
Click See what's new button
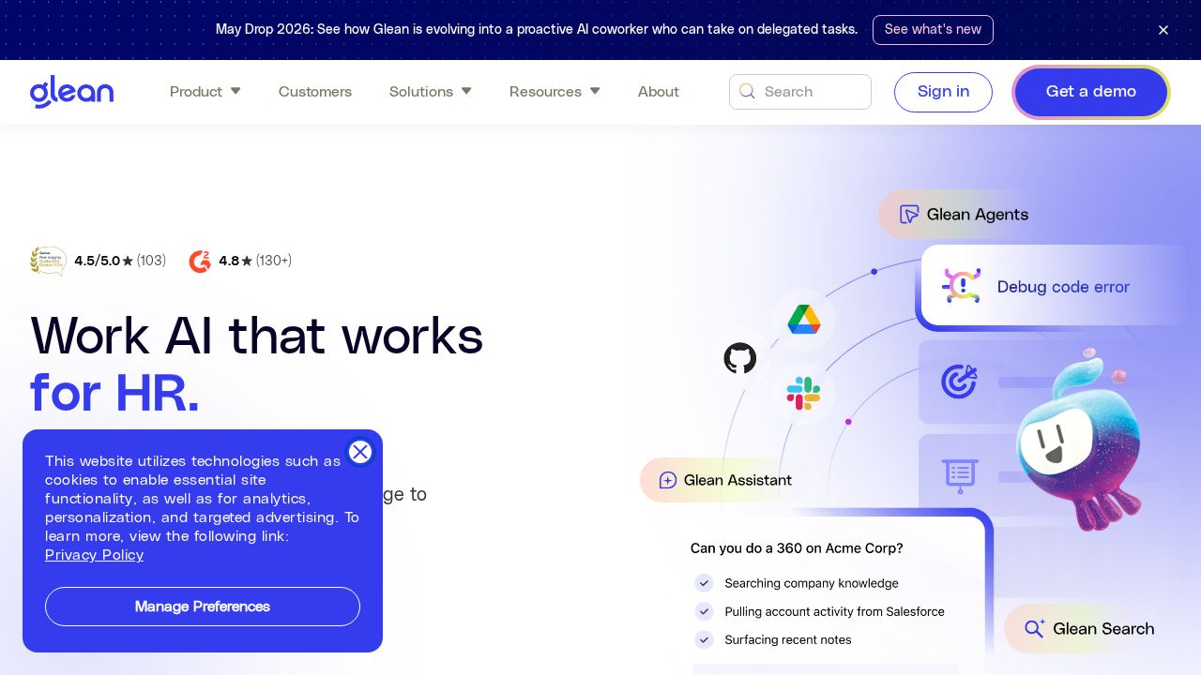click(x=933, y=30)
